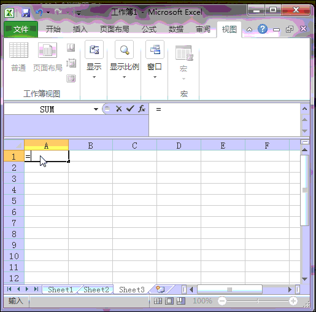Open Customize Quick Access Toolbar dropdown

tap(79, 14)
